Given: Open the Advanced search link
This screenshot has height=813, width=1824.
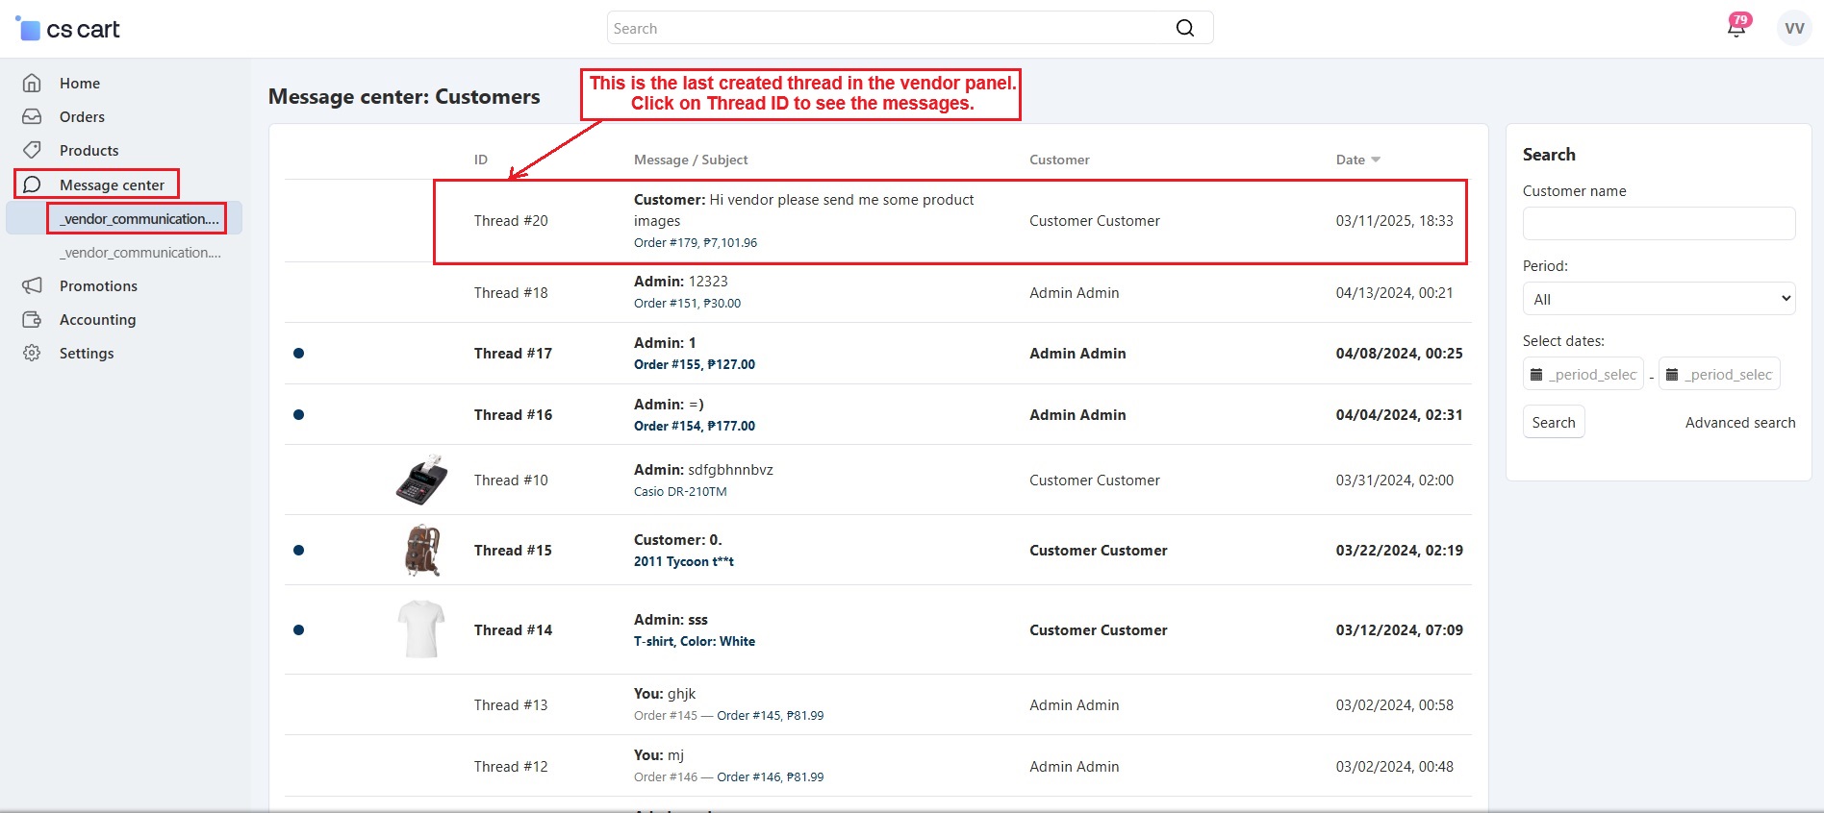Looking at the screenshot, I should 1739,422.
